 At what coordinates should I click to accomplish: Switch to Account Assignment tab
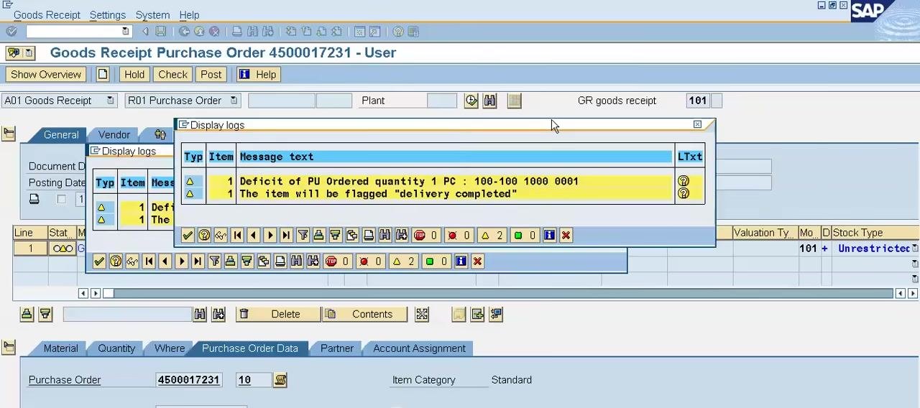pos(419,348)
